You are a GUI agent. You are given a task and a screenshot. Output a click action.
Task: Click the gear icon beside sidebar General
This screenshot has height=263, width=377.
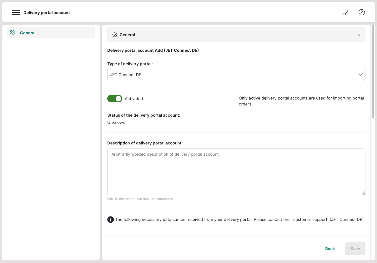13,32
